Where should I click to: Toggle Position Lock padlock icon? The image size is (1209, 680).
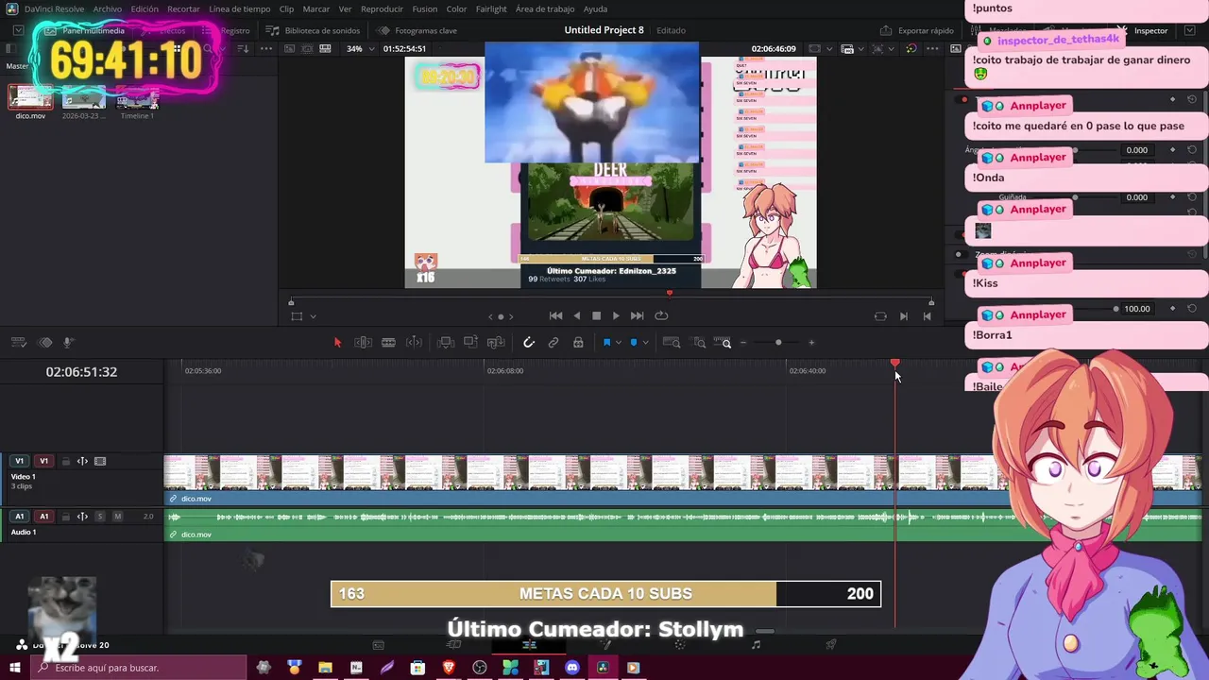(x=578, y=343)
